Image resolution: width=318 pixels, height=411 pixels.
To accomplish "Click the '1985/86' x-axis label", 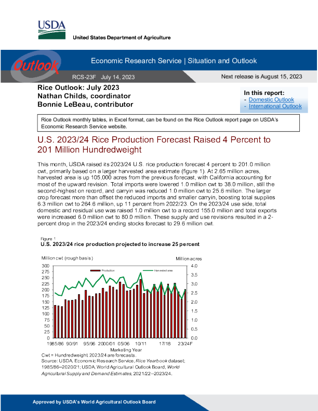I will pos(55,344).
